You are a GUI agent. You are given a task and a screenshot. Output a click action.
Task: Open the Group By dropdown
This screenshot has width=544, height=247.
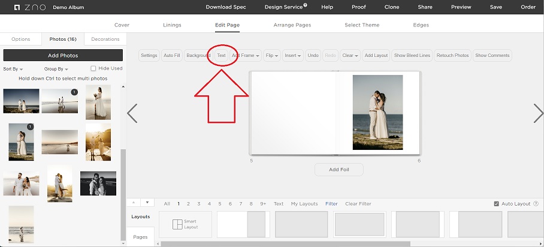click(56, 69)
